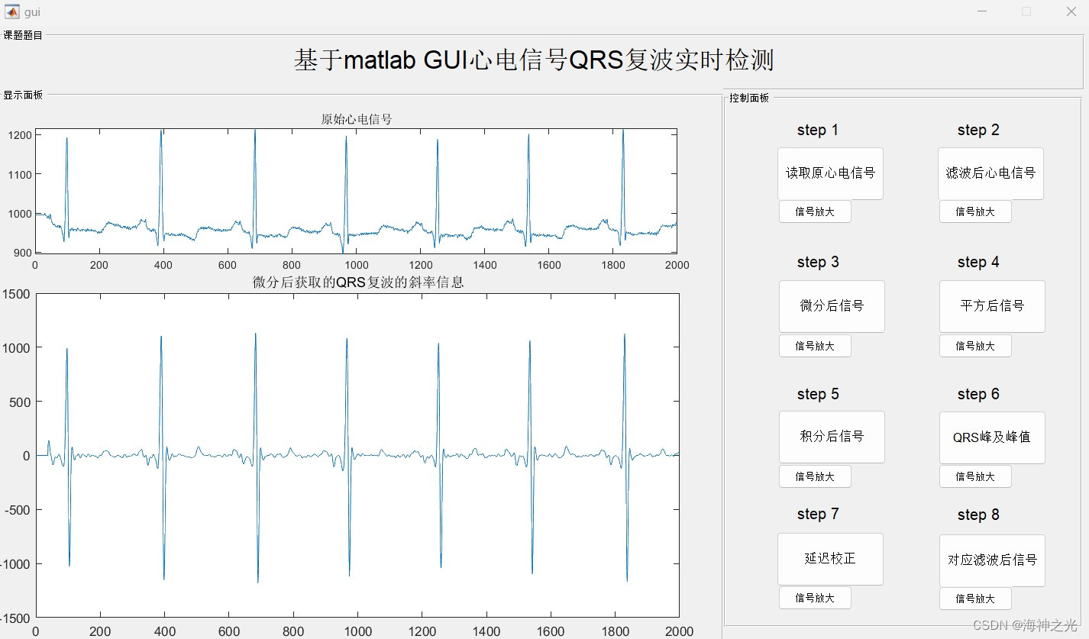Click the -1000 y-axis label of bottom plot
This screenshot has width=1089, height=639.
[15, 564]
